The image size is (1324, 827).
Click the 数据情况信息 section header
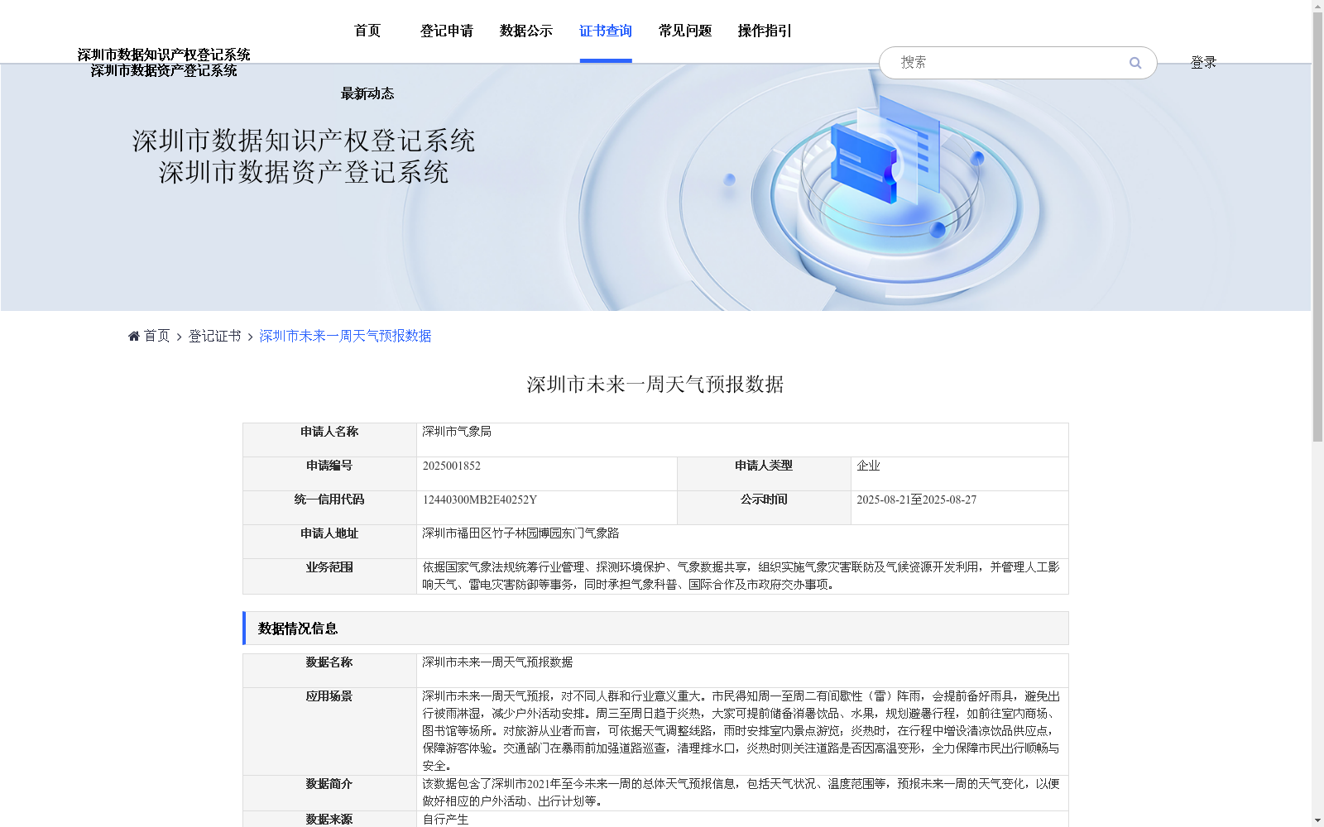tap(655, 629)
